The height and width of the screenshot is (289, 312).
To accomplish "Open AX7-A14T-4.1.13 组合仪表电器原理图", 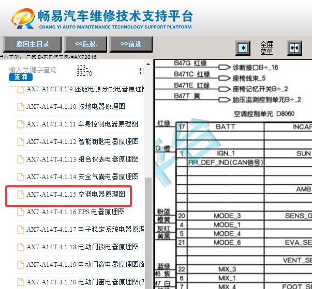I will pyautogui.click(x=82, y=159).
